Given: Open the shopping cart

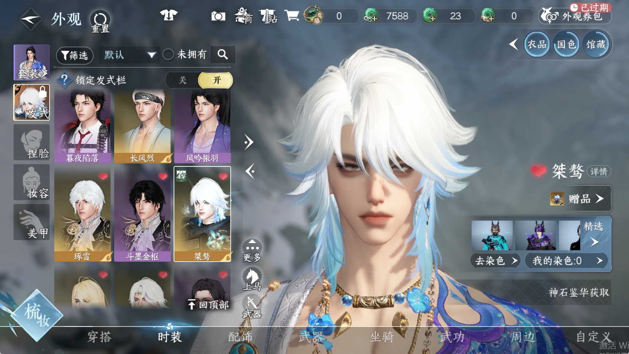Looking at the screenshot, I should point(292,16).
